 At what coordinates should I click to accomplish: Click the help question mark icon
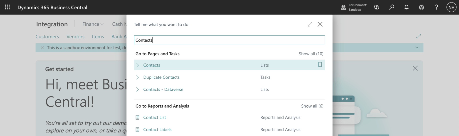[436, 7]
